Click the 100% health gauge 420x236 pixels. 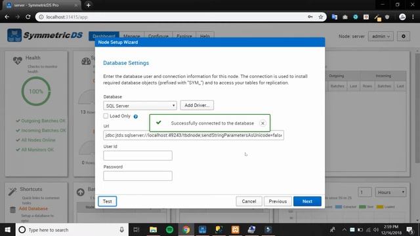[36, 91]
